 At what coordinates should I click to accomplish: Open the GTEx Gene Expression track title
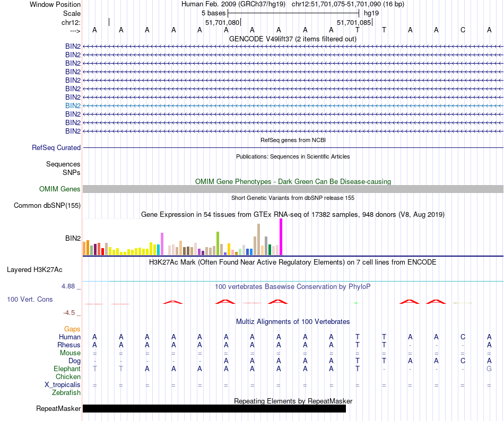292,215
